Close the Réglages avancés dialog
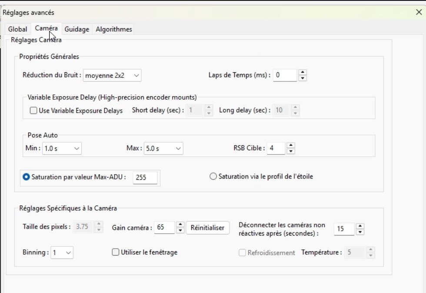 pos(419,13)
